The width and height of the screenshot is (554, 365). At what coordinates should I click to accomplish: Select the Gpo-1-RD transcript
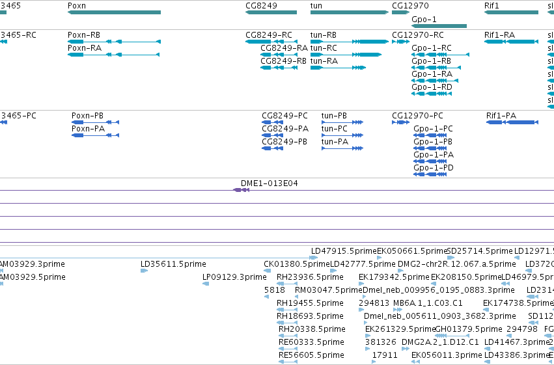pos(432,94)
